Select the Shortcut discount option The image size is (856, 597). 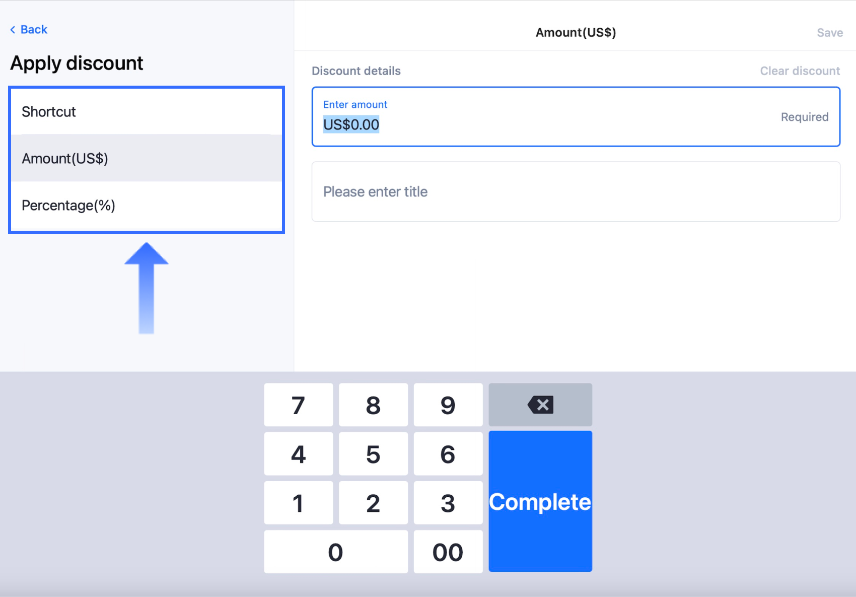pos(146,112)
